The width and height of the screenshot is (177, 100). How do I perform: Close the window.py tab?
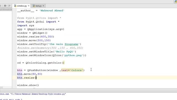pyautogui.click(x=28, y=6)
